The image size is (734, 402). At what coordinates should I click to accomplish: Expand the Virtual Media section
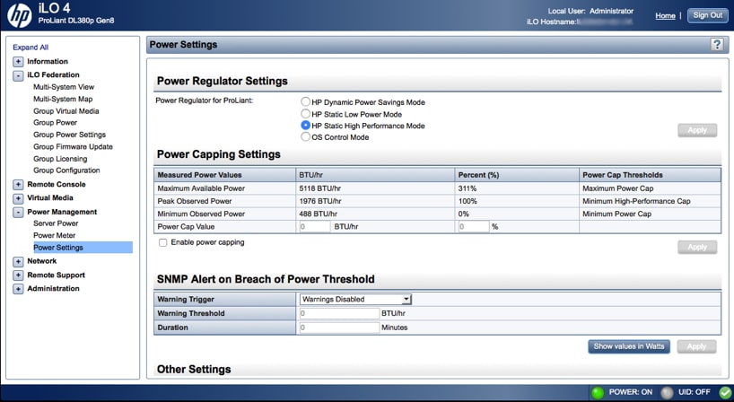click(18, 198)
